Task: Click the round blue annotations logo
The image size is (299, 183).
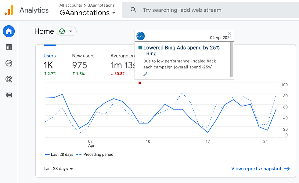Action: click(x=141, y=36)
